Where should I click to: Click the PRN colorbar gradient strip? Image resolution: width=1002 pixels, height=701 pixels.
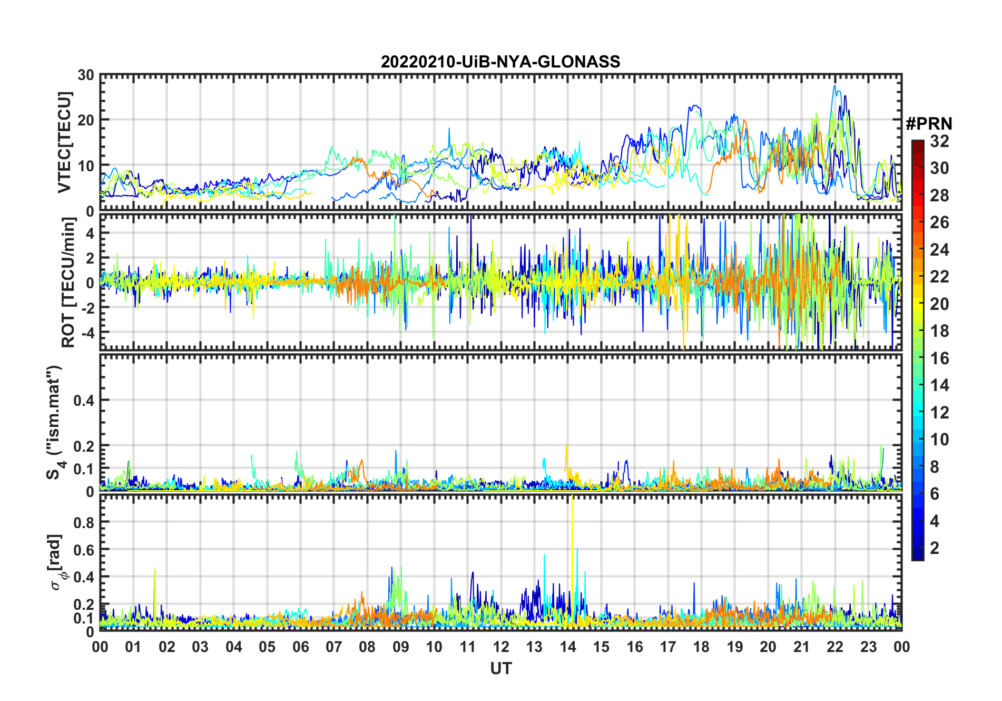tap(917, 350)
